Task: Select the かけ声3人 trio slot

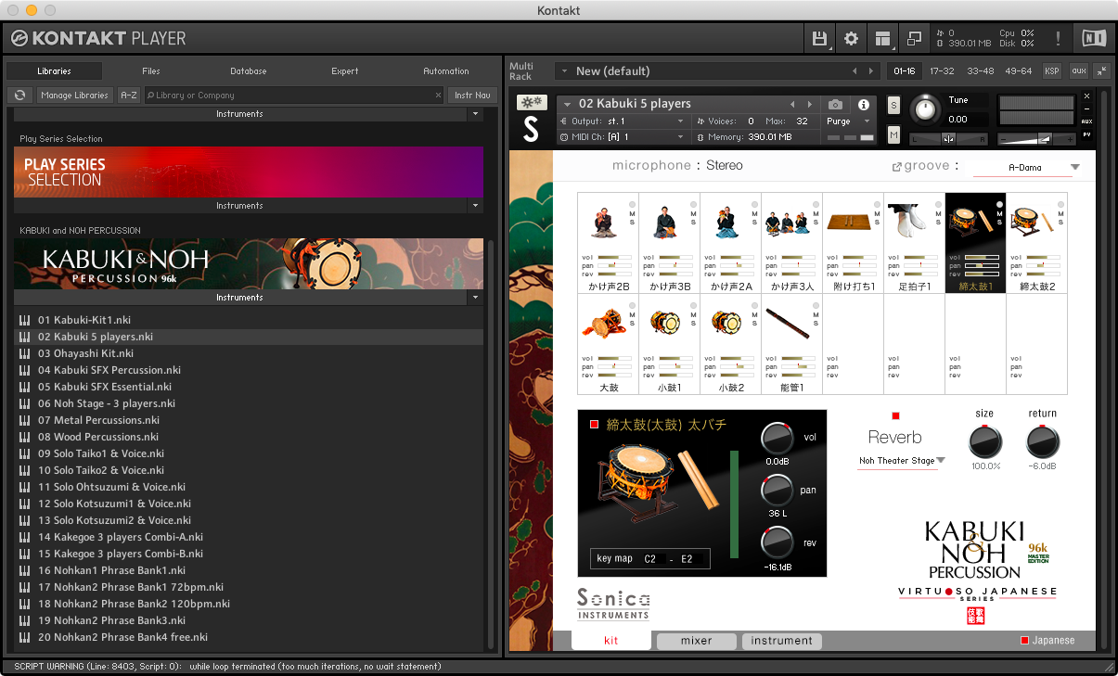Action: [x=791, y=243]
